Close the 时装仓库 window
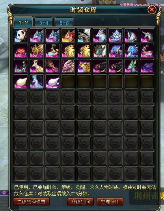 point(152,10)
